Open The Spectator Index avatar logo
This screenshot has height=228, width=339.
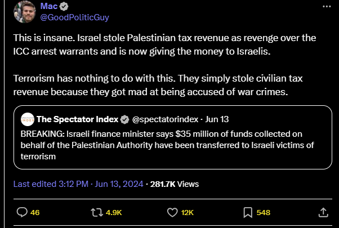27,119
